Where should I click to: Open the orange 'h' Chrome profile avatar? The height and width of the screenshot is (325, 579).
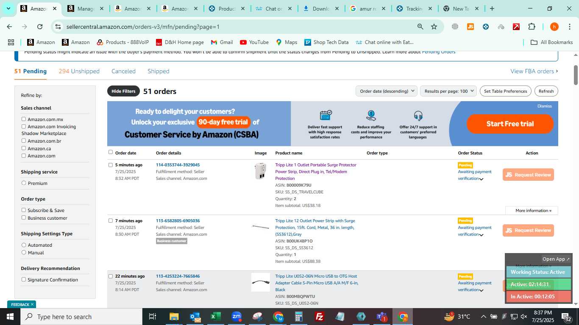(x=554, y=27)
